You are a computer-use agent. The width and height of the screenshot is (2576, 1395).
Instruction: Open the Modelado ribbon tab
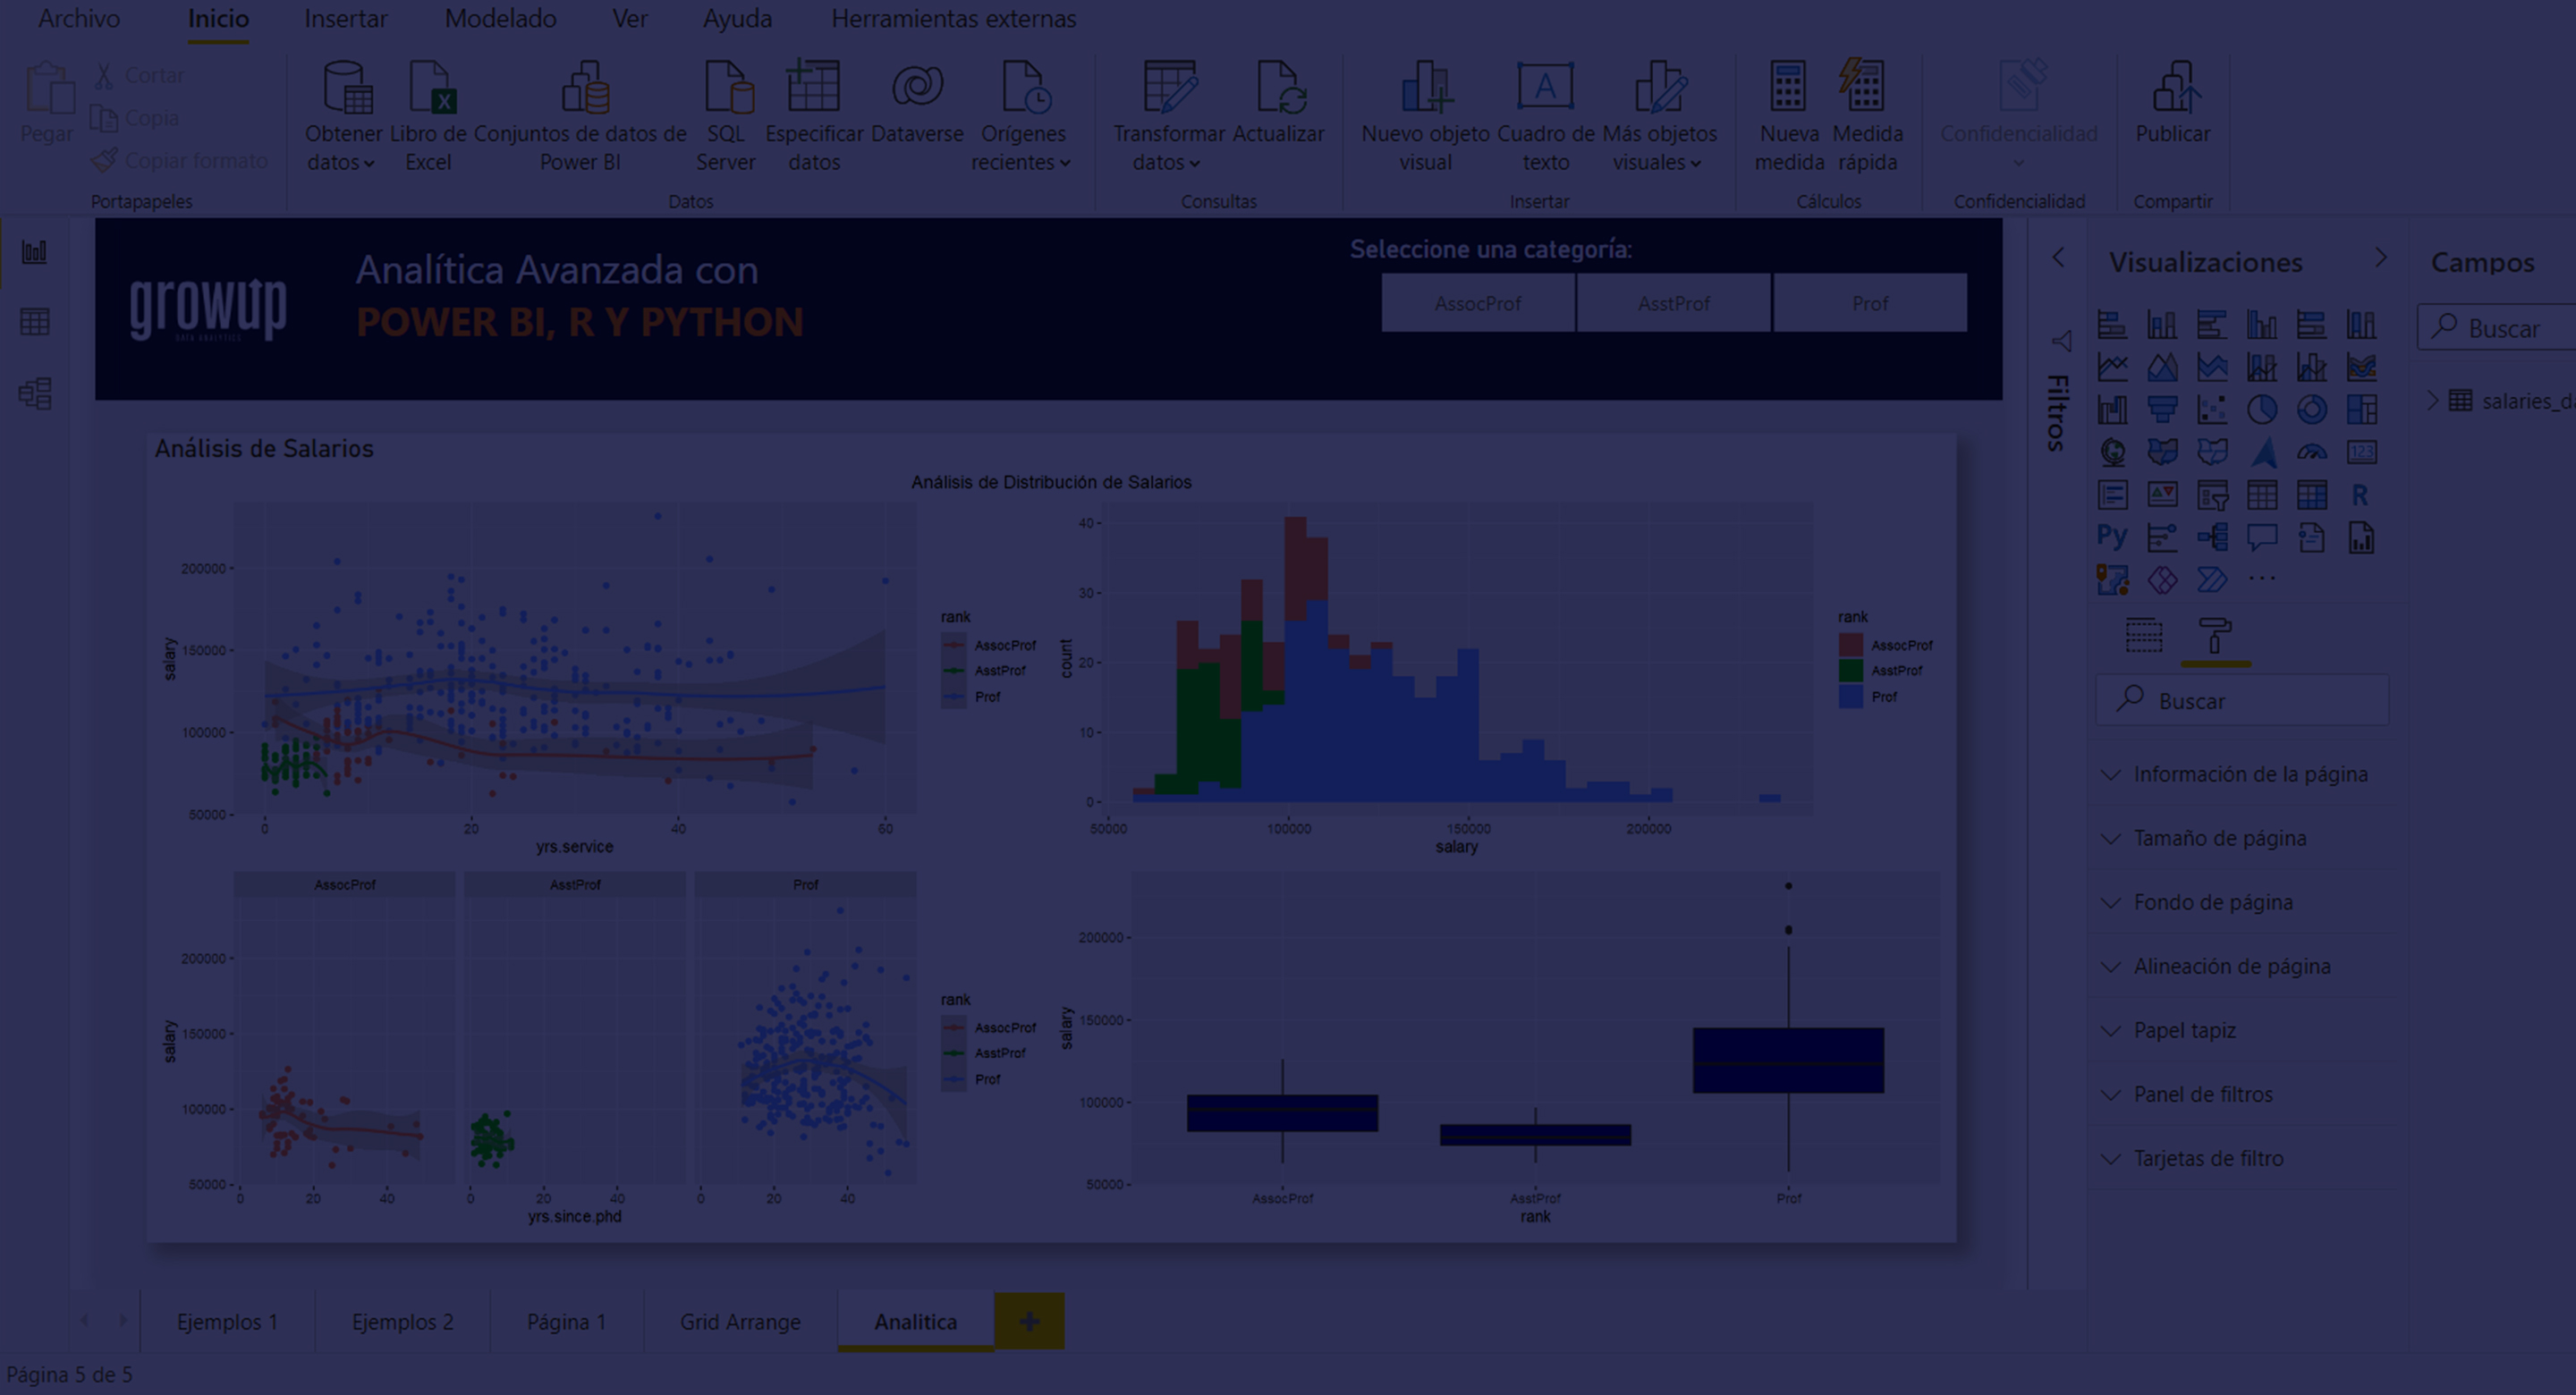[x=500, y=19]
